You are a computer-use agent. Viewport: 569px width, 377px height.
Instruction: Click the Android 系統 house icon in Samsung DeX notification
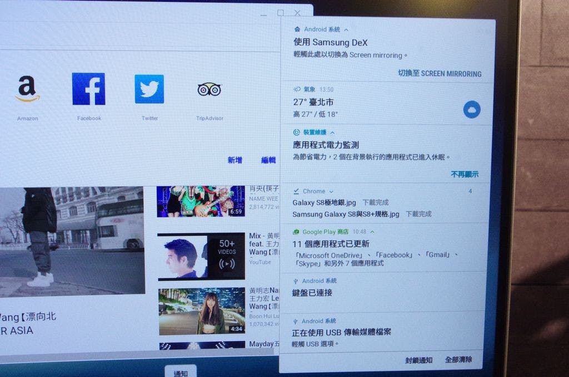click(x=297, y=29)
